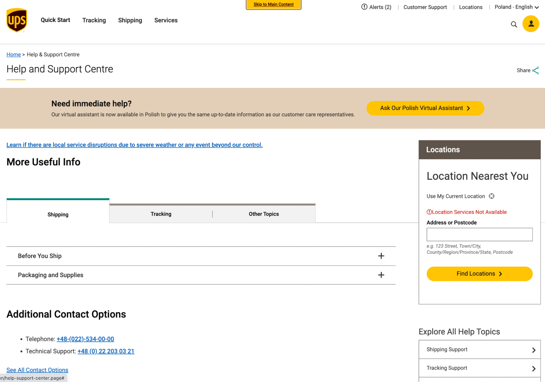Click Skip to Main Content link
545x382 pixels.
pos(273,4)
